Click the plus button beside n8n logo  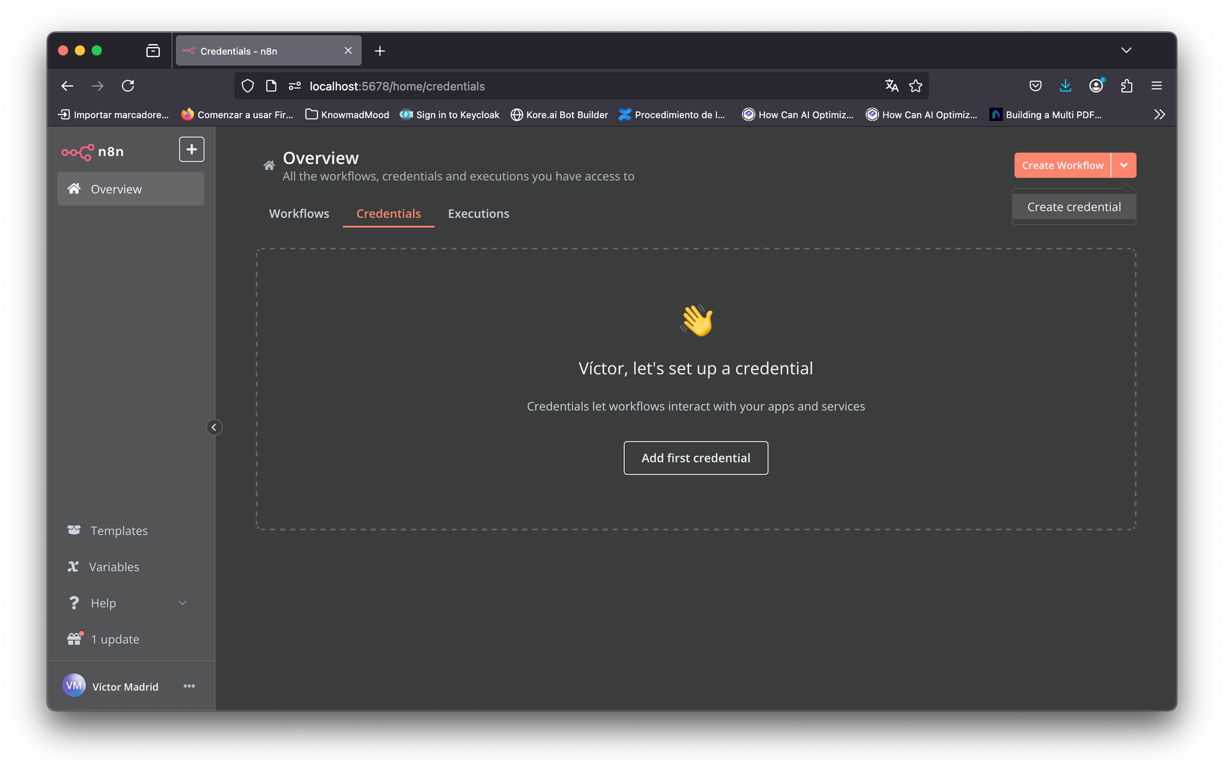[192, 149]
